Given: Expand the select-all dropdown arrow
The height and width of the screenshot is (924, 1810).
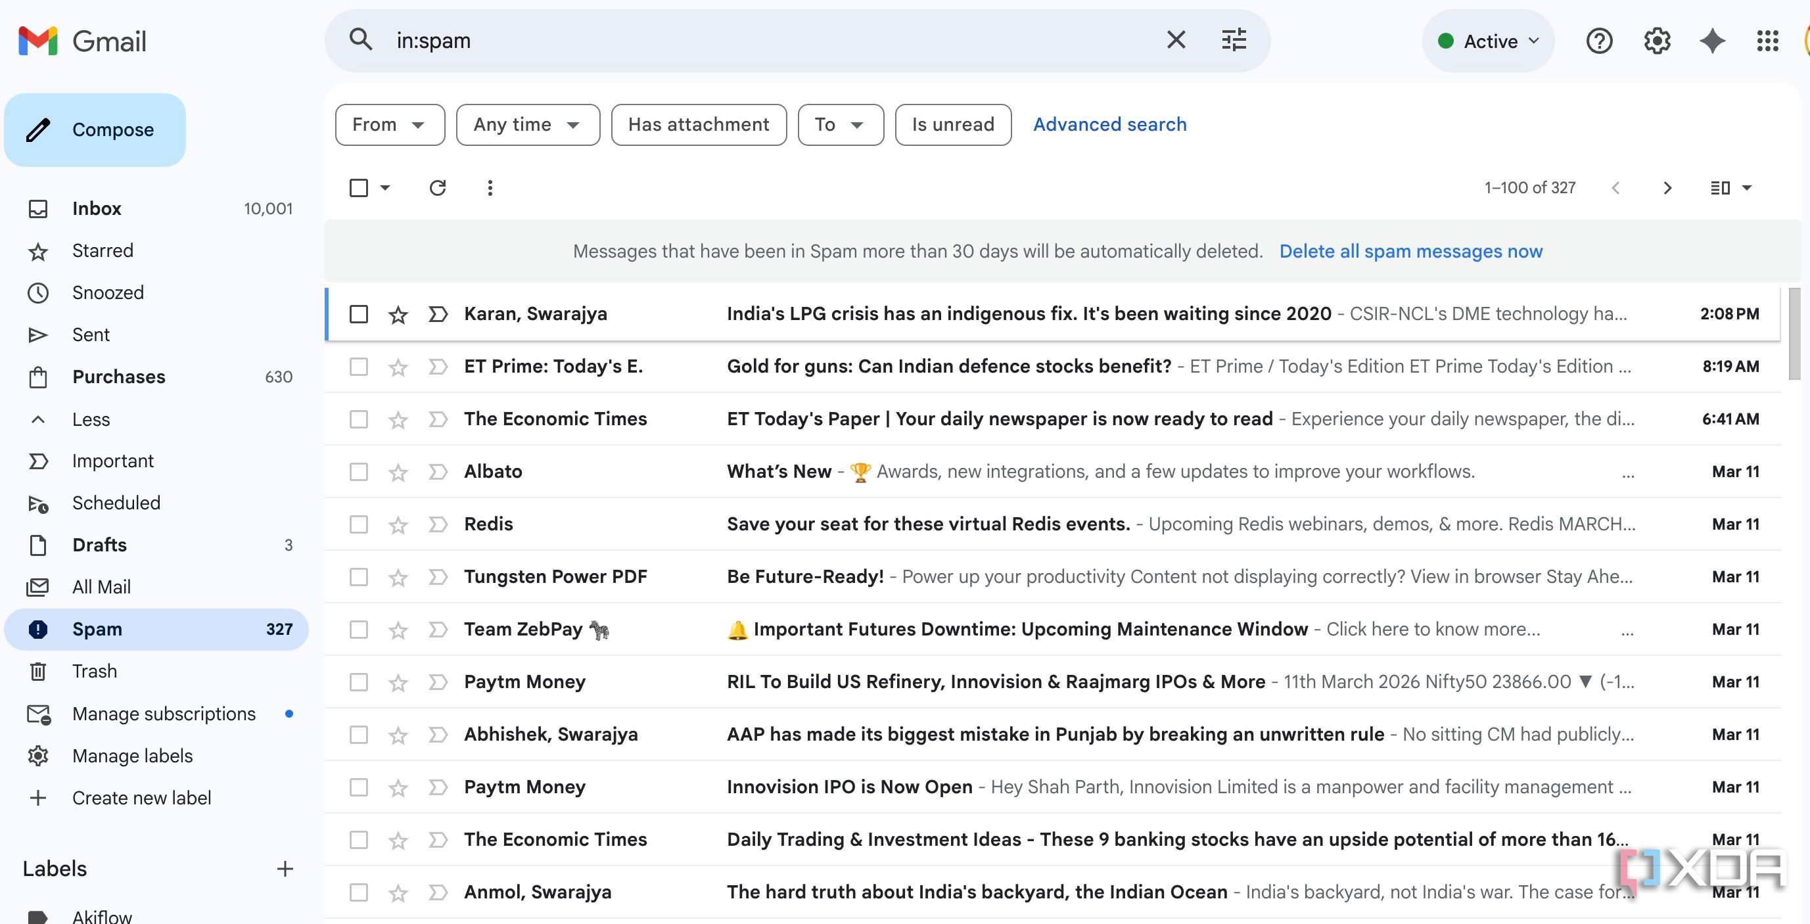Looking at the screenshot, I should pos(385,187).
